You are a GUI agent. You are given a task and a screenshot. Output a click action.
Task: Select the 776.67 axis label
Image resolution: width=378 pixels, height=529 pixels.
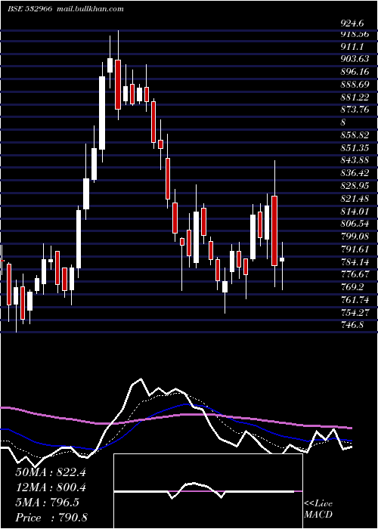point(355,274)
